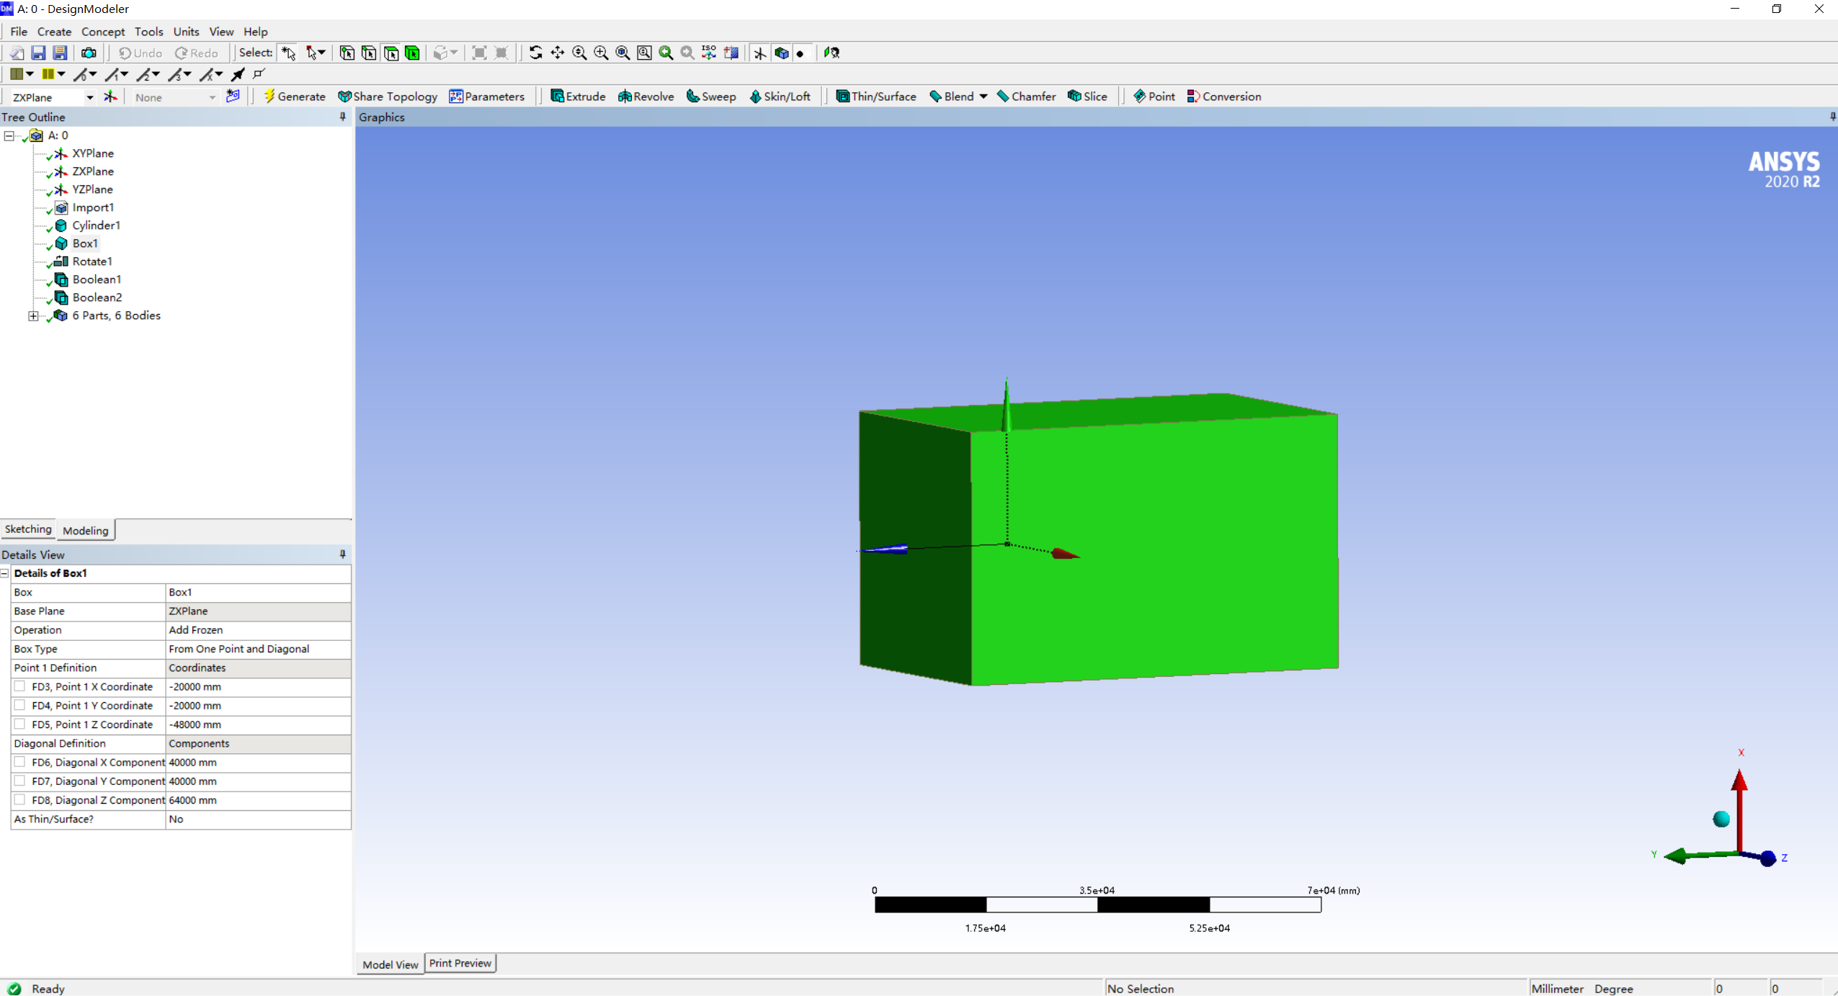
Task: Click the cyan isometric ball on triad
Action: [1721, 819]
